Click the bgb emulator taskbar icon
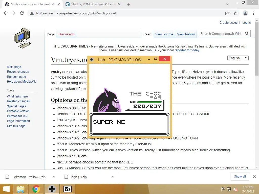Viewport: 259px width, 194px height. (x=52, y=189)
